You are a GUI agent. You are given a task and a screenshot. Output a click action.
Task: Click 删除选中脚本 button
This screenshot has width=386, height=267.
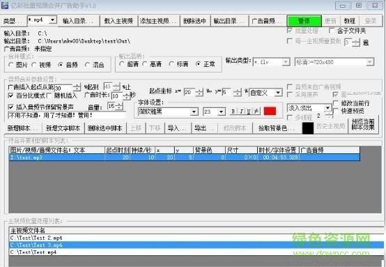(105, 128)
